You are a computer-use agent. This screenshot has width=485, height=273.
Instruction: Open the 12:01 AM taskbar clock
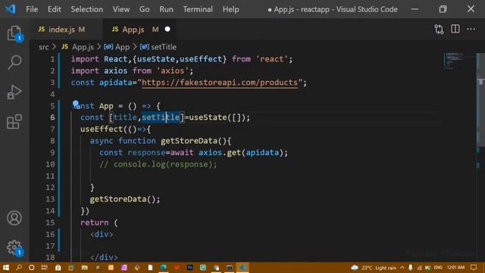click(455, 268)
